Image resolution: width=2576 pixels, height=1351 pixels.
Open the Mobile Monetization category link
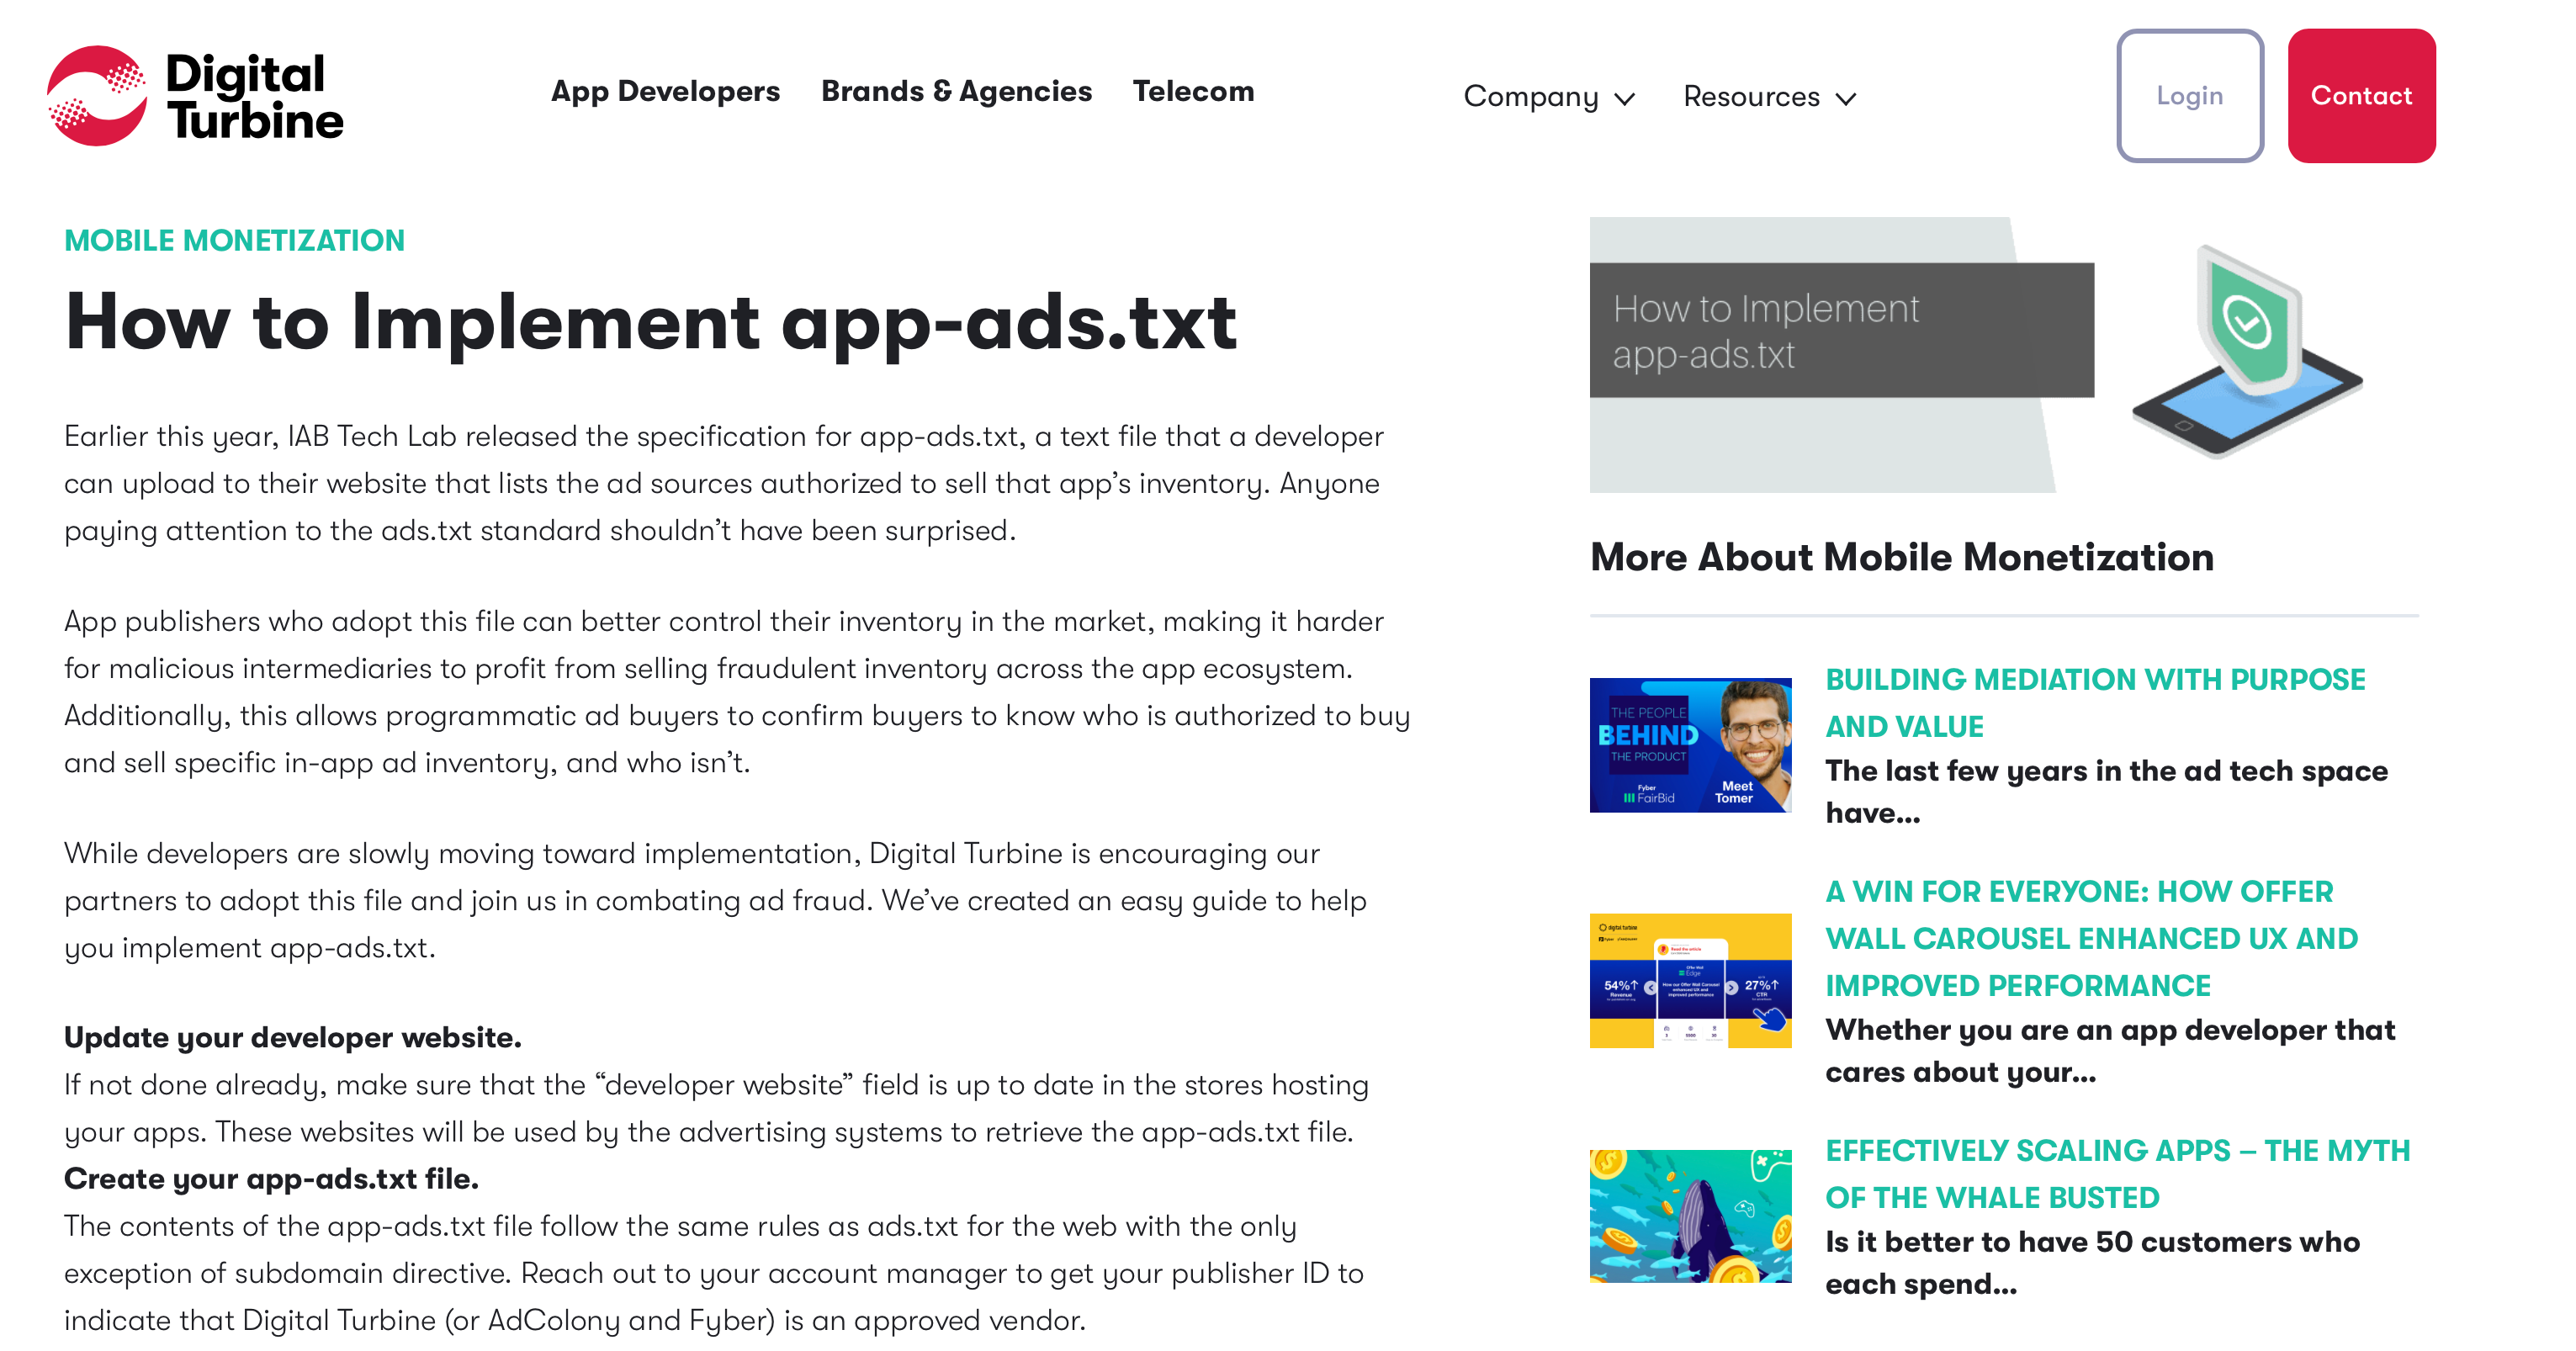click(234, 240)
